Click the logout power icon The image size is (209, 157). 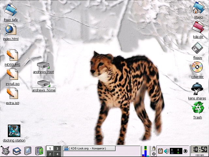pos(154,154)
